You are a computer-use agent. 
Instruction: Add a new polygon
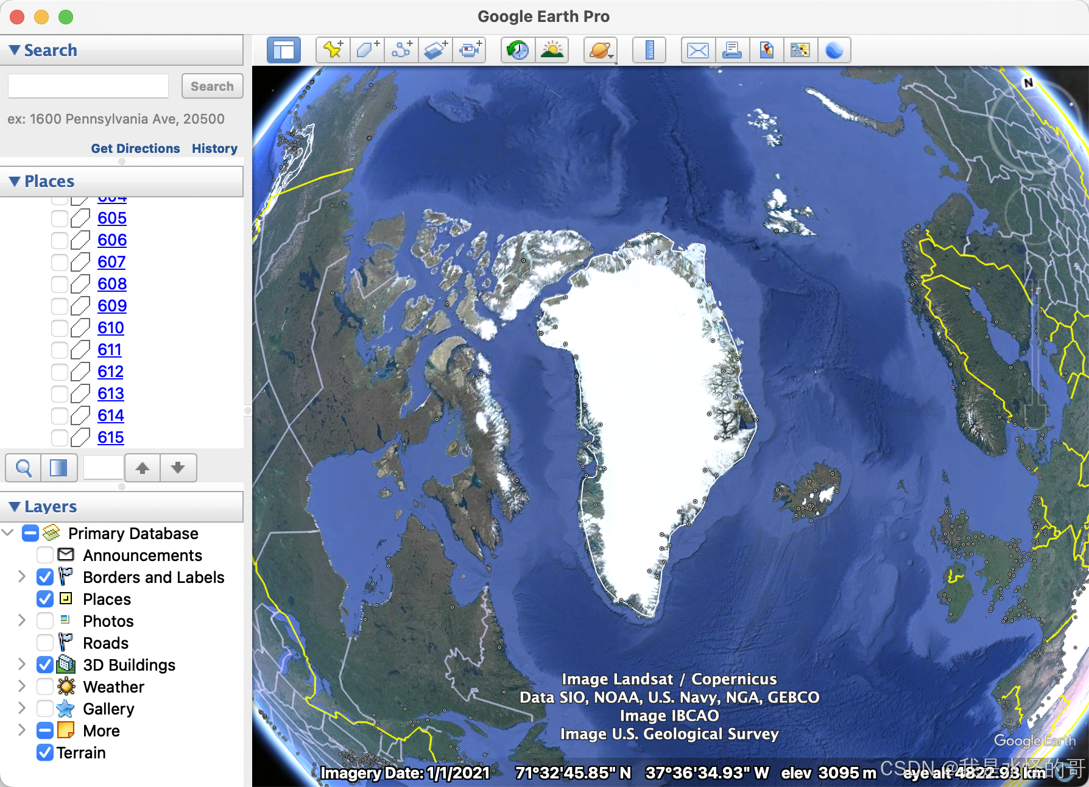(x=367, y=50)
